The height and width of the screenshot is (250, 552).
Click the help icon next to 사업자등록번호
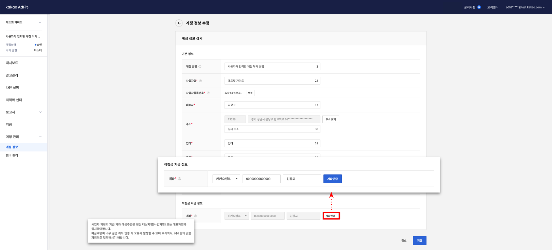click(208, 93)
